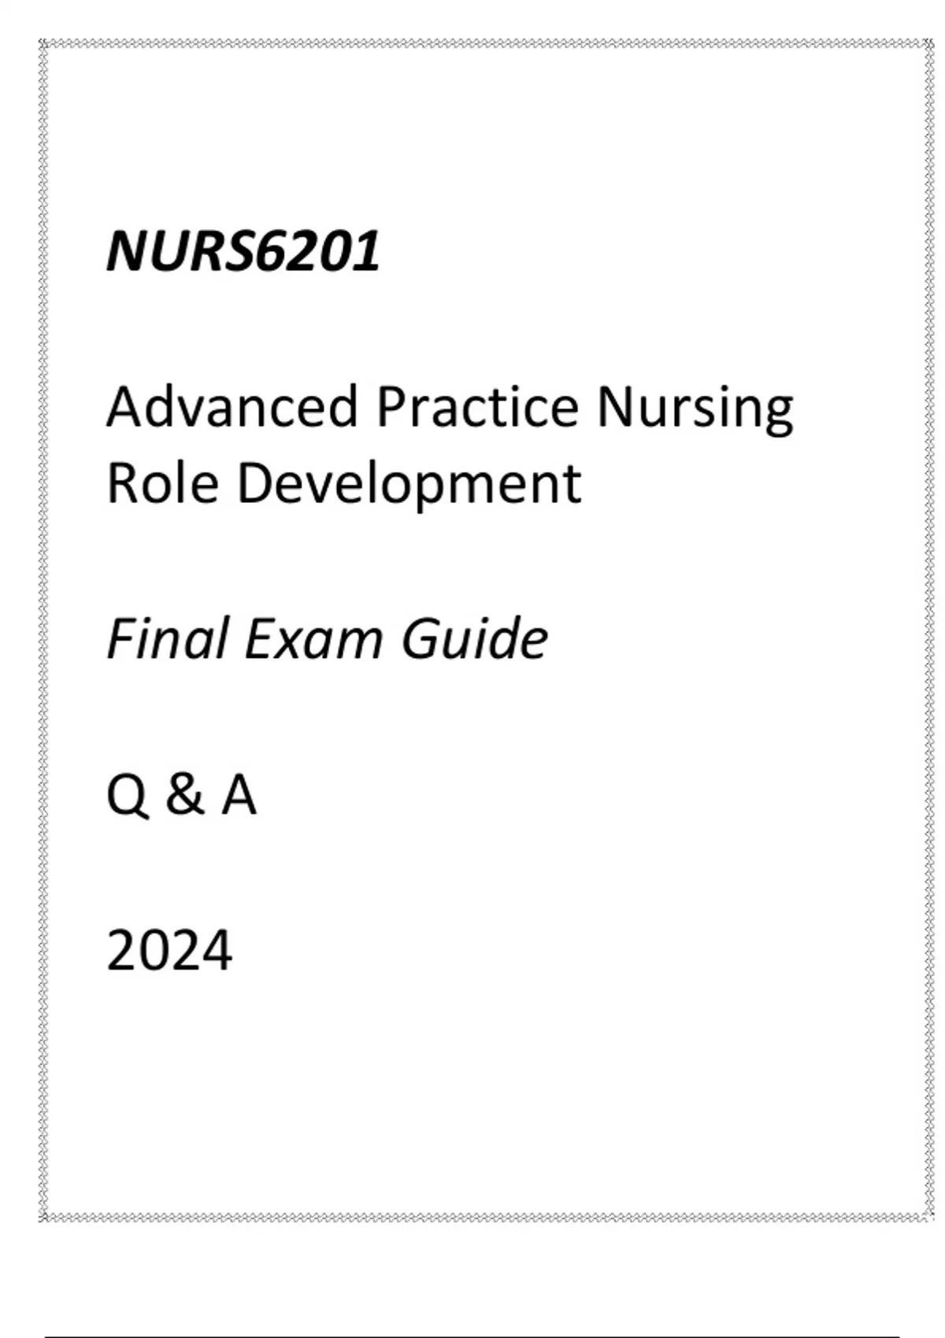
Task: Click the word "Role" on the second title line
Action: click(x=162, y=482)
